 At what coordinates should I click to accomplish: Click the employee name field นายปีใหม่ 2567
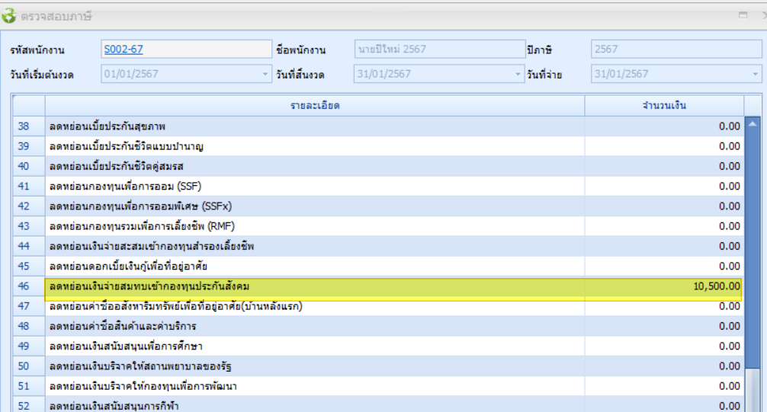tap(438, 50)
